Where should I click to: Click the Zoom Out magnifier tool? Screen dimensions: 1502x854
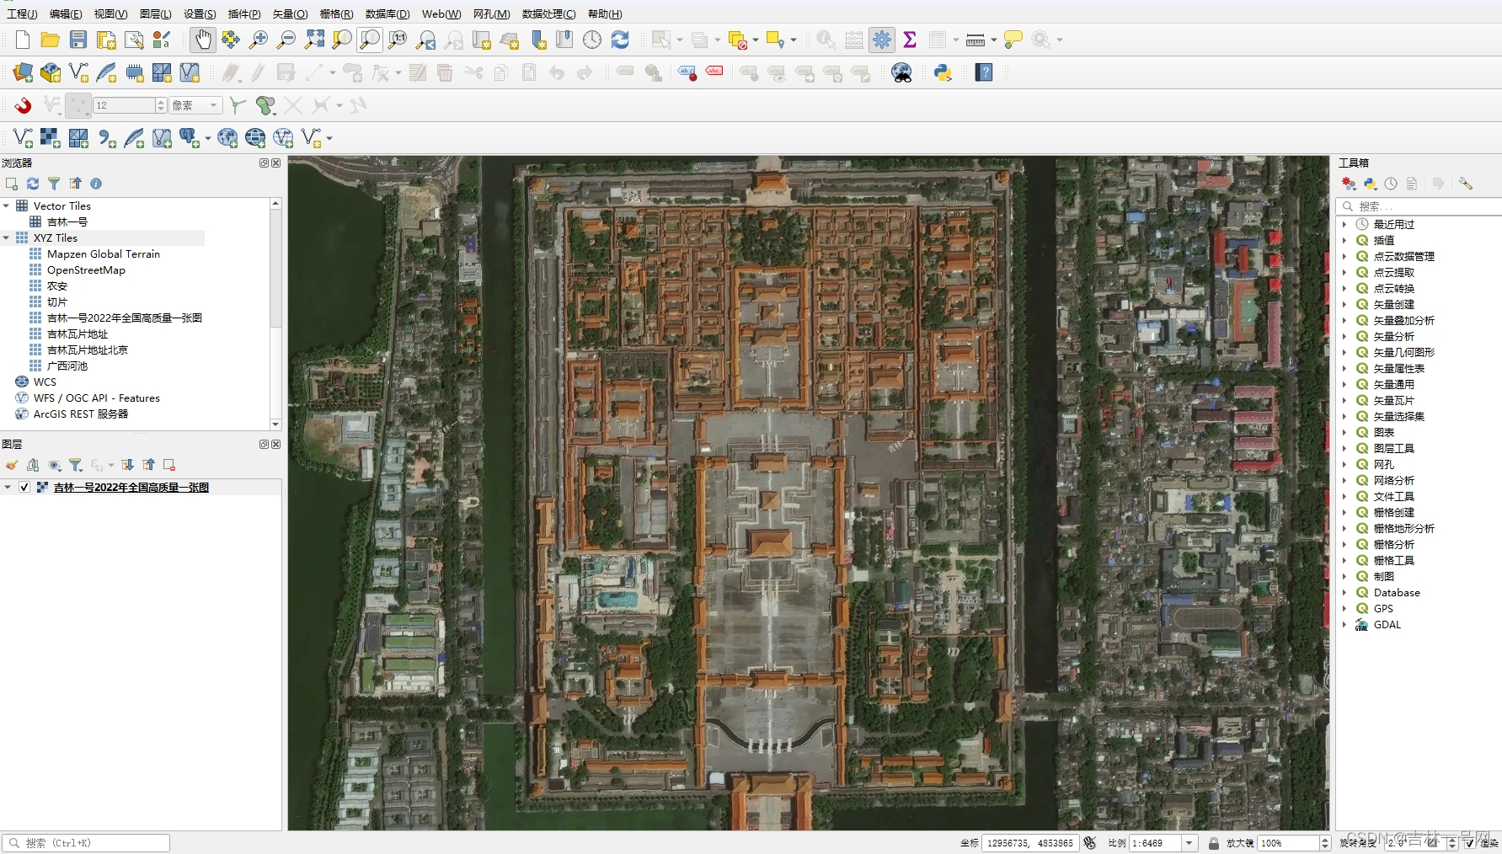(x=286, y=40)
